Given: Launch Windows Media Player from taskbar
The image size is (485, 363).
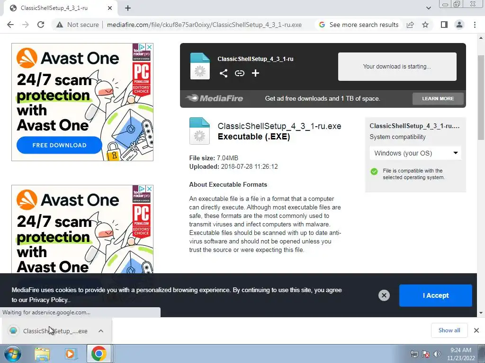Looking at the screenshot, I should (x=70, y=354).
